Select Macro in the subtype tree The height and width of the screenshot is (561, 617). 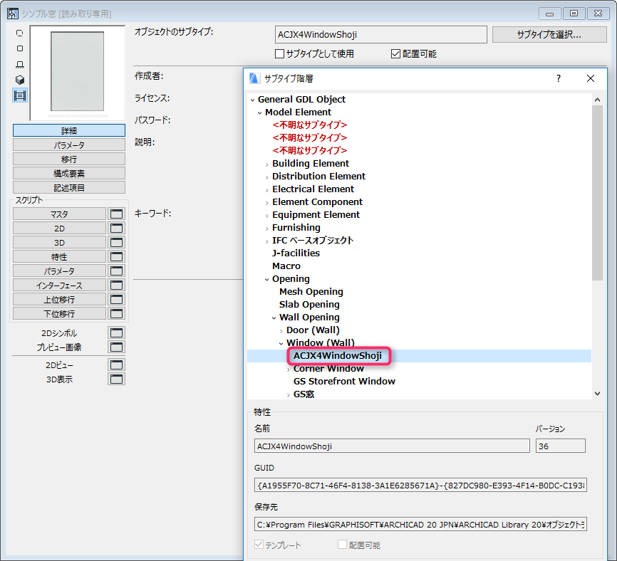[x=286, y=266]
